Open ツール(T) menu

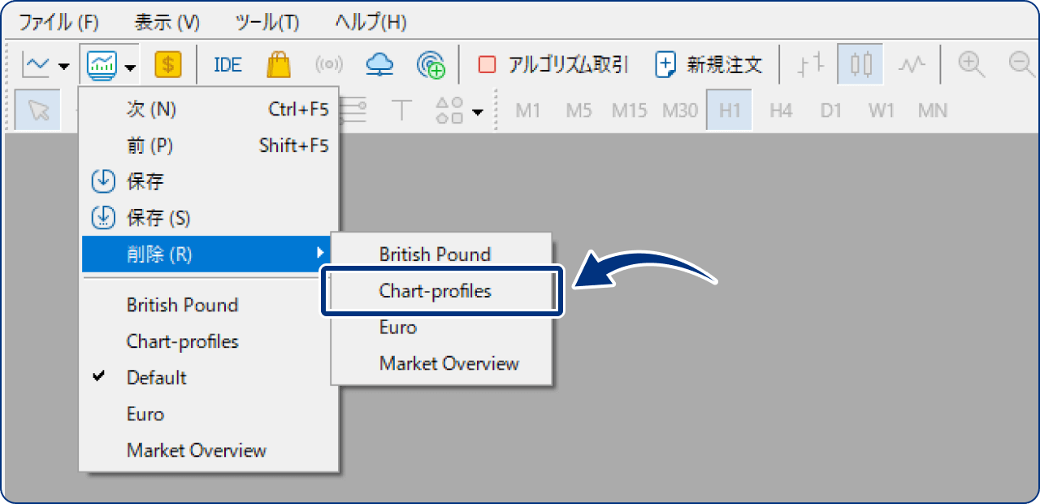coord(267,22)
